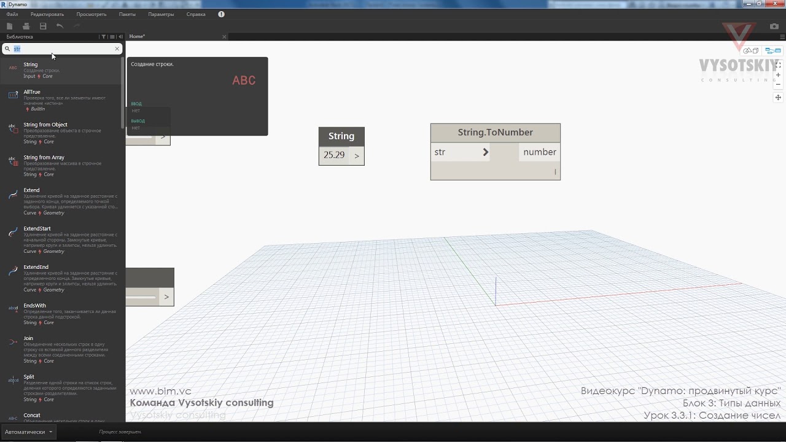Viewport: 786px width, 442px height.
Task: Click the library view layout icon
Action: point(112,37)
